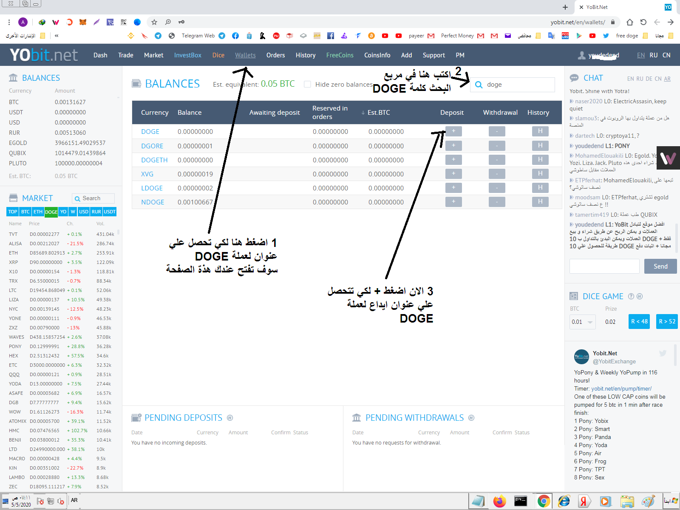680x510 pixels.
Task: Select the AR chat language
Action: click(x=667, y=79)
